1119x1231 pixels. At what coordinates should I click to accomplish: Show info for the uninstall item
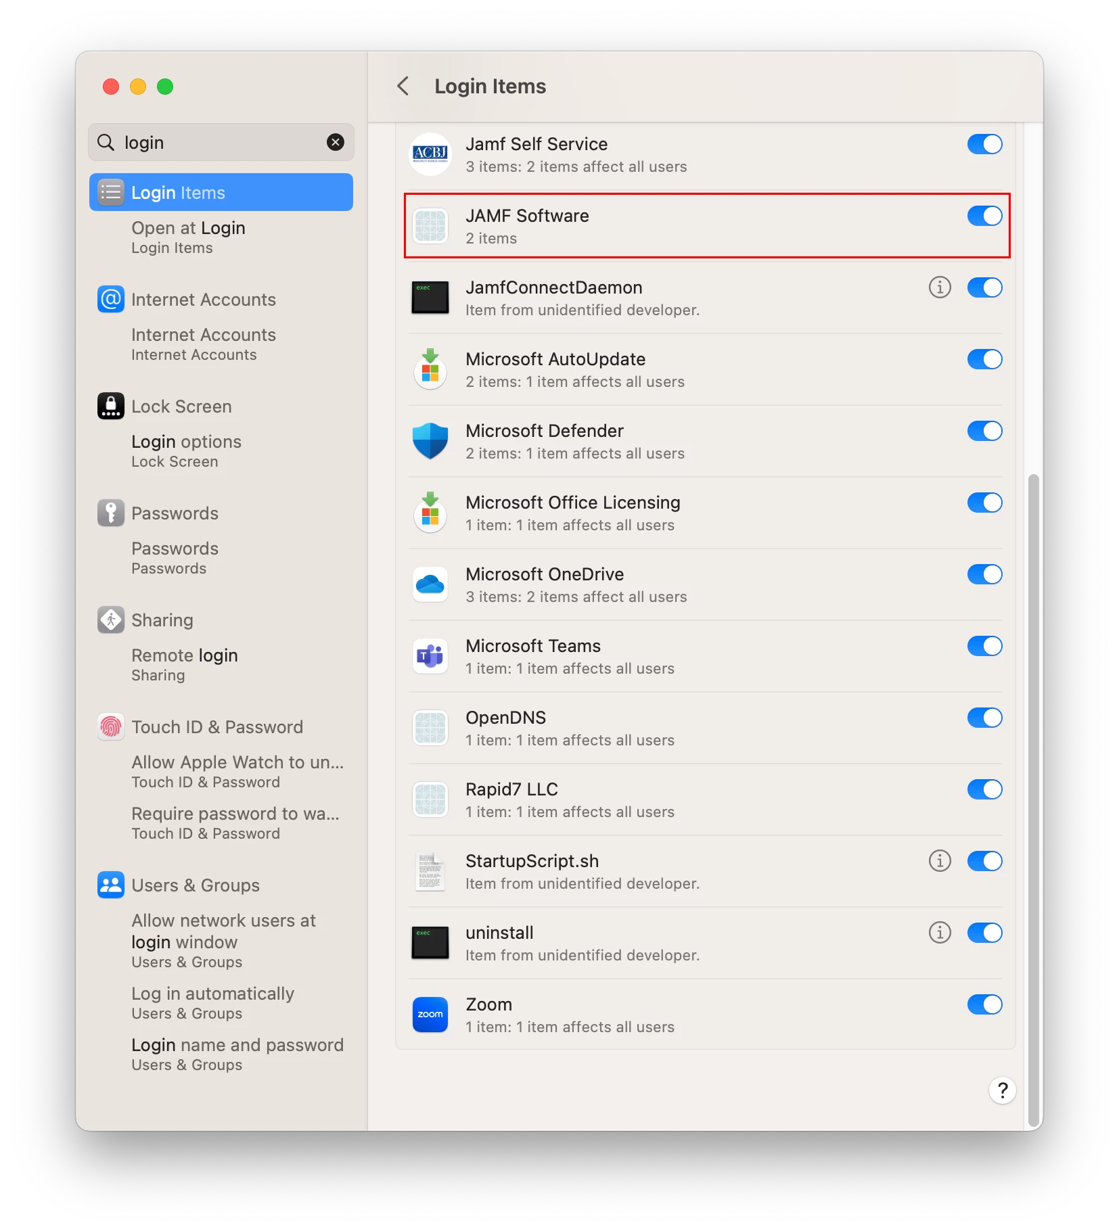point(940,933)
